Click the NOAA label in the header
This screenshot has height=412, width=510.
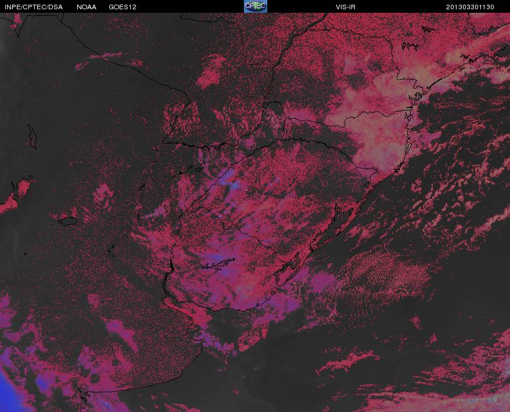[87, 7]
